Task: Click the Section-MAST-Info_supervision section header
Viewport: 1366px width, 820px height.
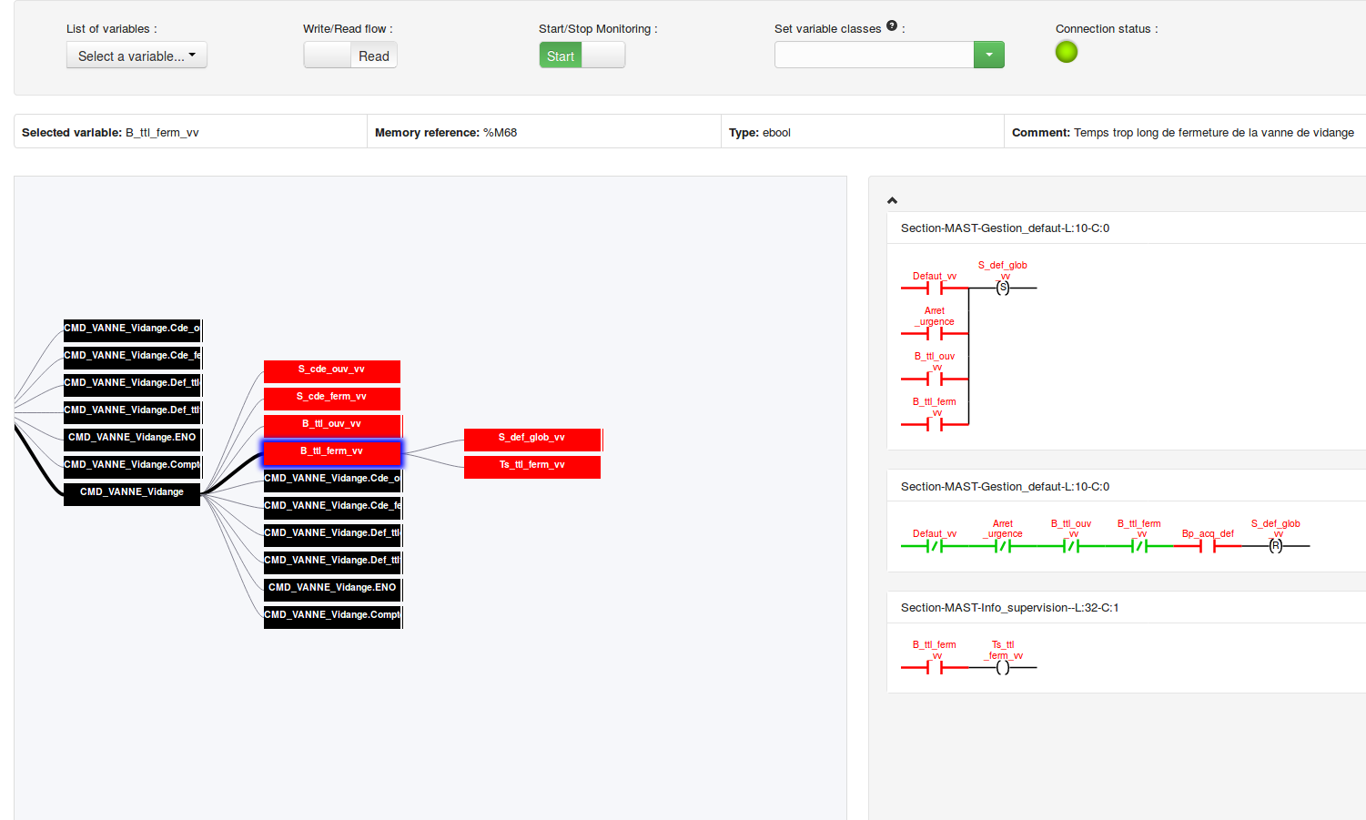Action: pos(1010,607)
